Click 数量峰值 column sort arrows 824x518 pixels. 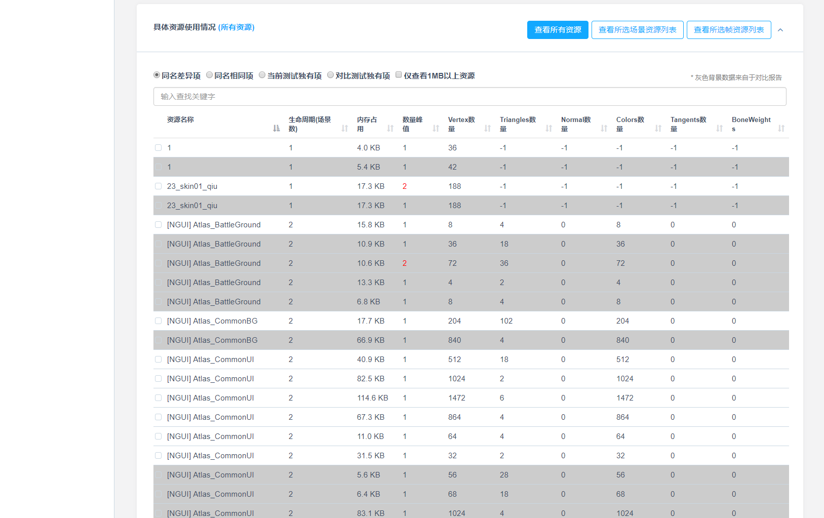(436, 128)
